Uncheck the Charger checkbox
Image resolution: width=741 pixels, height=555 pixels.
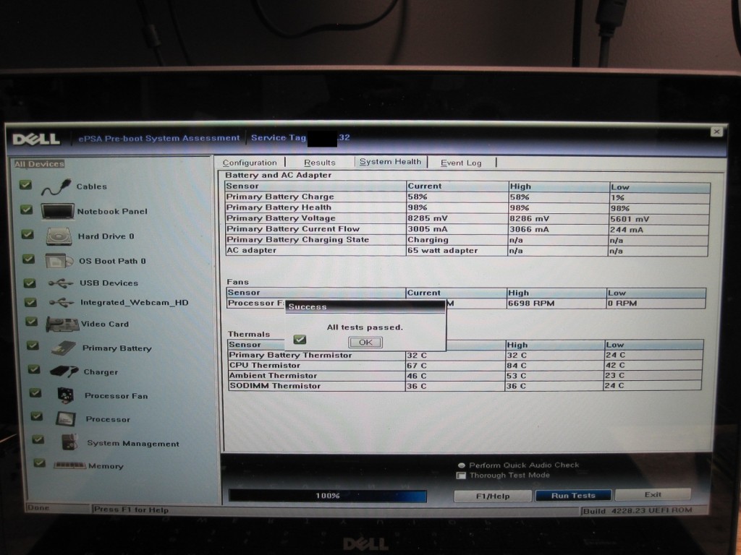point(34,369)
